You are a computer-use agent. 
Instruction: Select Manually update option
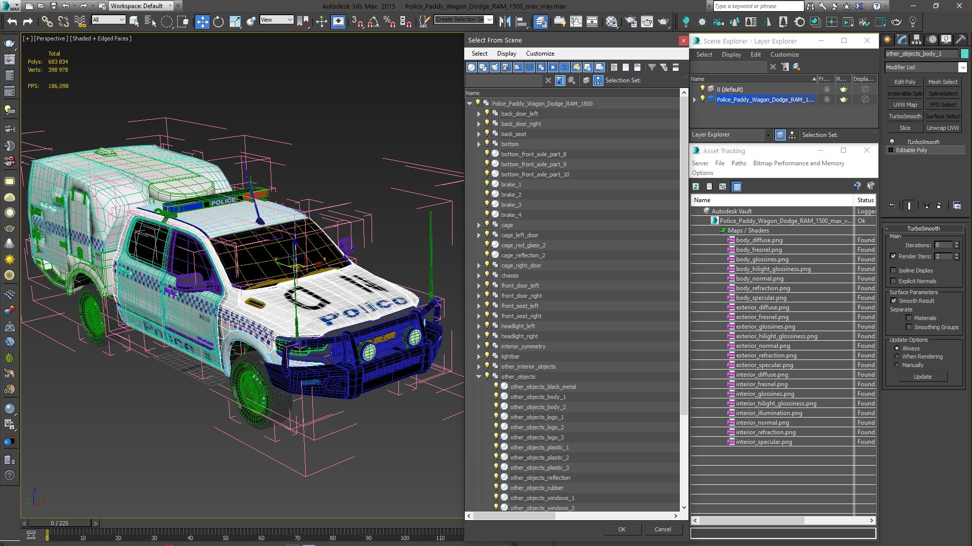pos(897,365)
